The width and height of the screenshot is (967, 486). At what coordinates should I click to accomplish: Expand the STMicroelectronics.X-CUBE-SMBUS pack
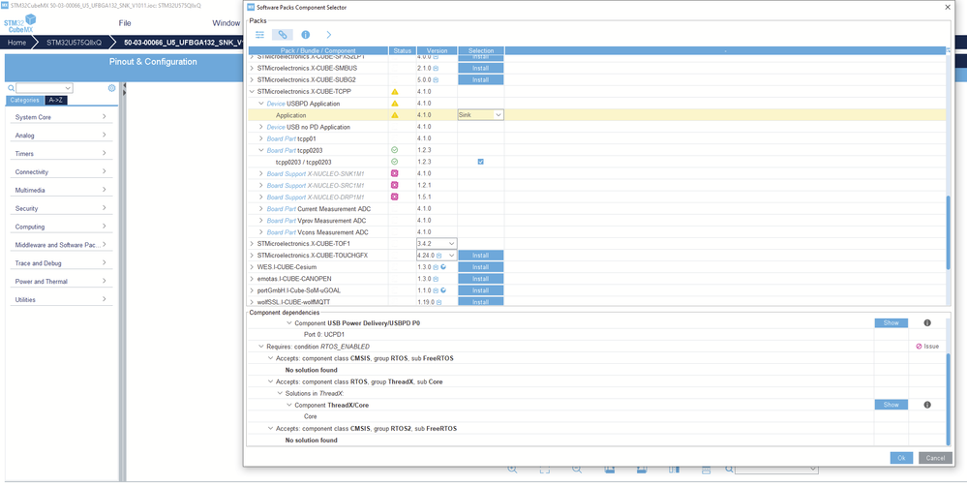252,68
